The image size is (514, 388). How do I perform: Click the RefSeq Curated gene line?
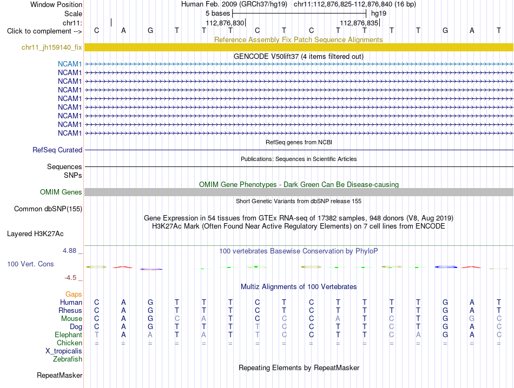coord(299,150)
